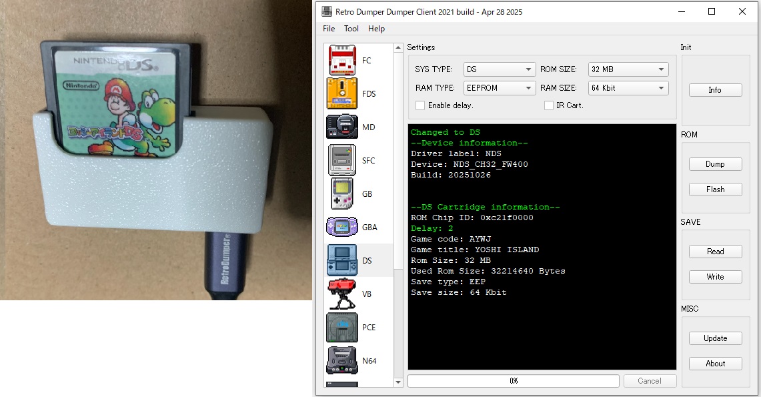The width and height of the screenshot is (761, 397).
Task: Toggle the Enable delay checkbox
Action: (420, 105)
